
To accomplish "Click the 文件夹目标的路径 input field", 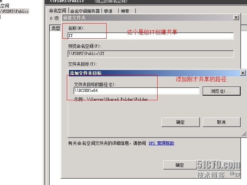I will tap(137, 91).
